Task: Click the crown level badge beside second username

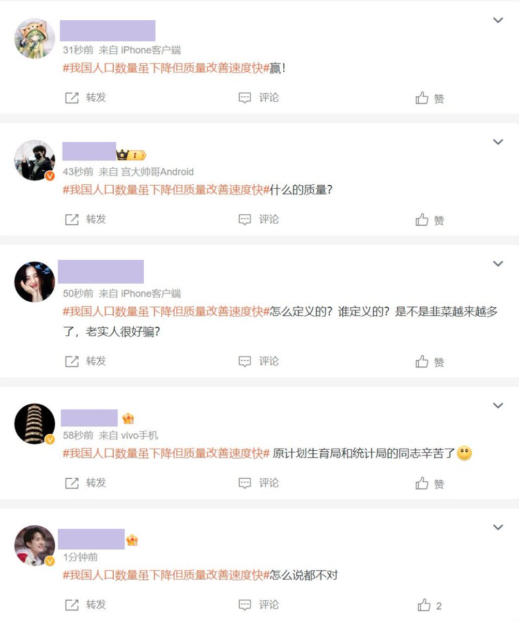Action: point(131,155)
